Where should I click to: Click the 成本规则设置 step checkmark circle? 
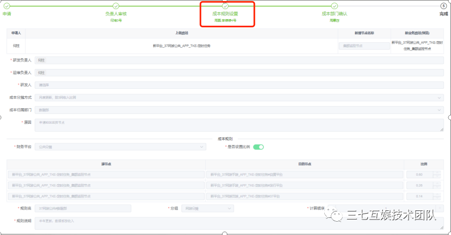coord(225,6)
